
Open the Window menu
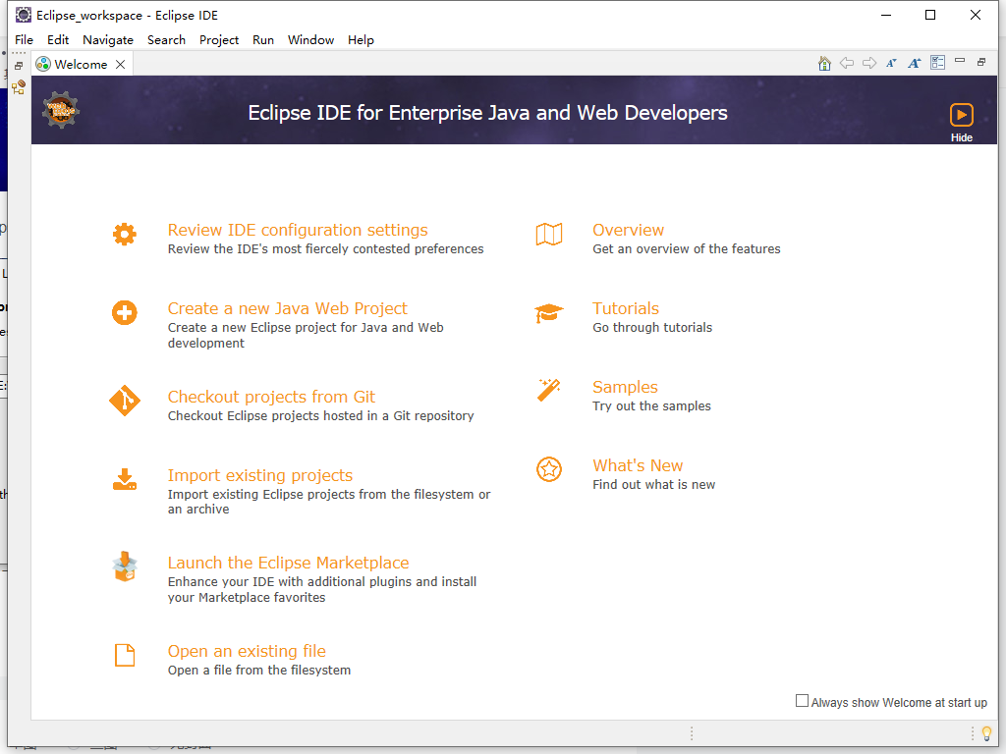click(310, 39)
